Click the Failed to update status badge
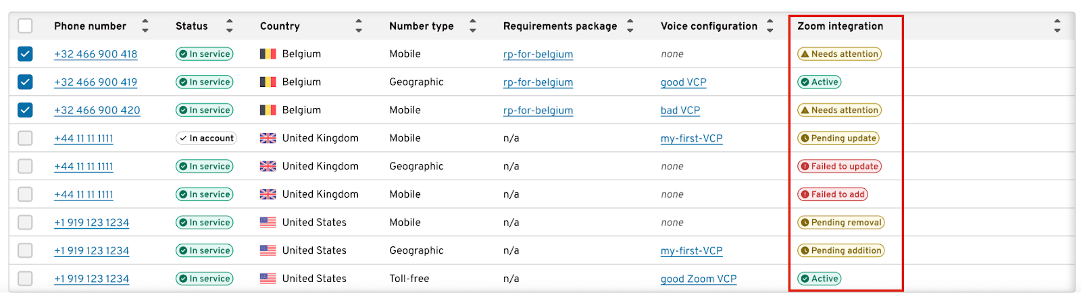The image size is (1081, 301). tap(839, 166)
